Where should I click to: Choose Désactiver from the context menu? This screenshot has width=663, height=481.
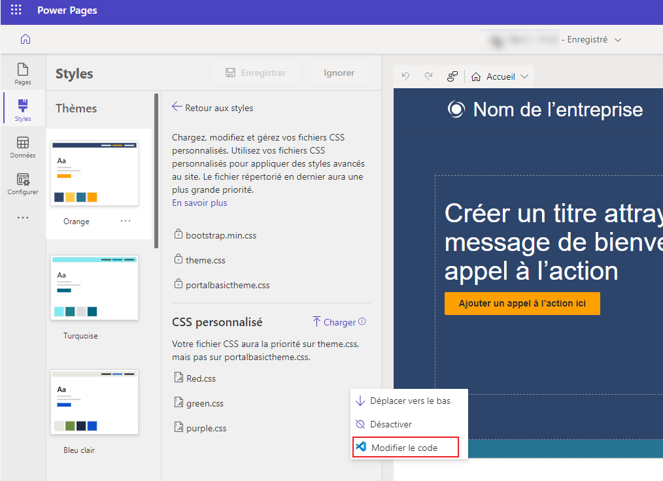391,423
